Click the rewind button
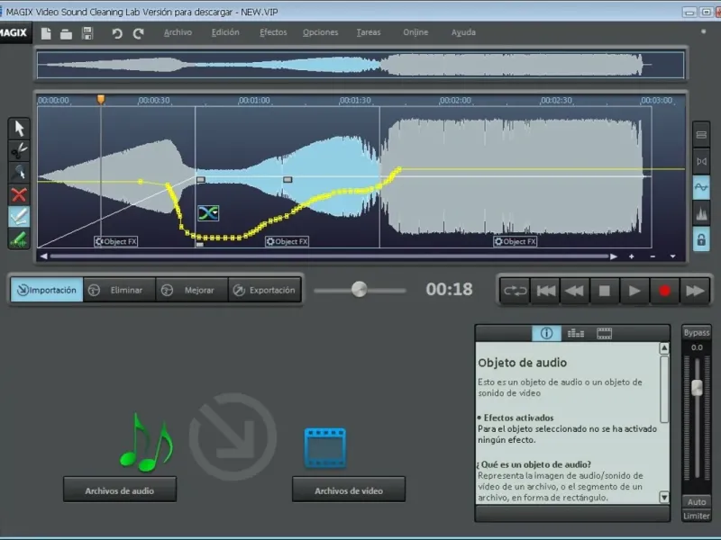721x540 pixels. (x=574, y=291)
